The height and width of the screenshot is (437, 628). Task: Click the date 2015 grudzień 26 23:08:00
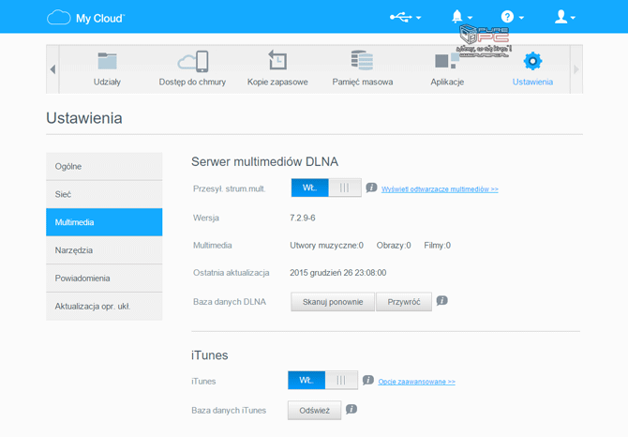click(x=338, y=273)
